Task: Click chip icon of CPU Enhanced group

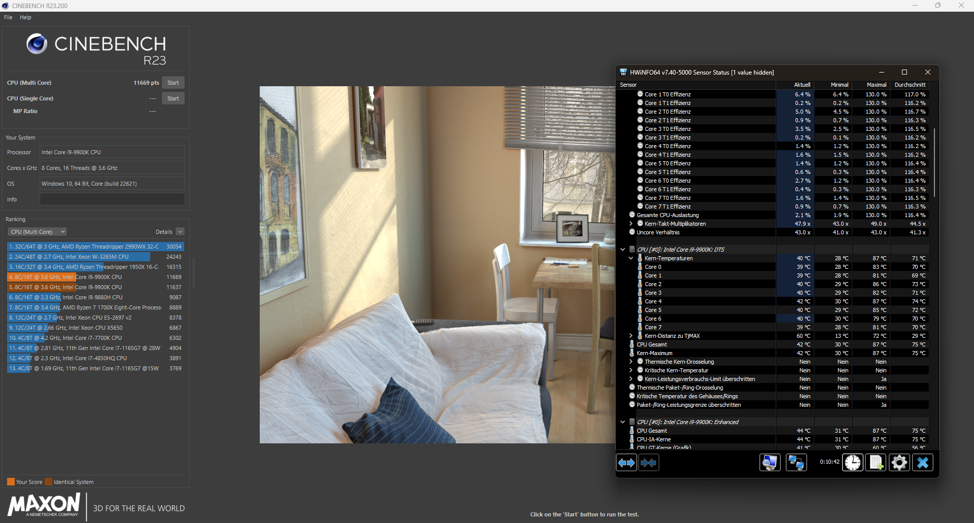Action: pyautogui.click(x=632, y=422)
